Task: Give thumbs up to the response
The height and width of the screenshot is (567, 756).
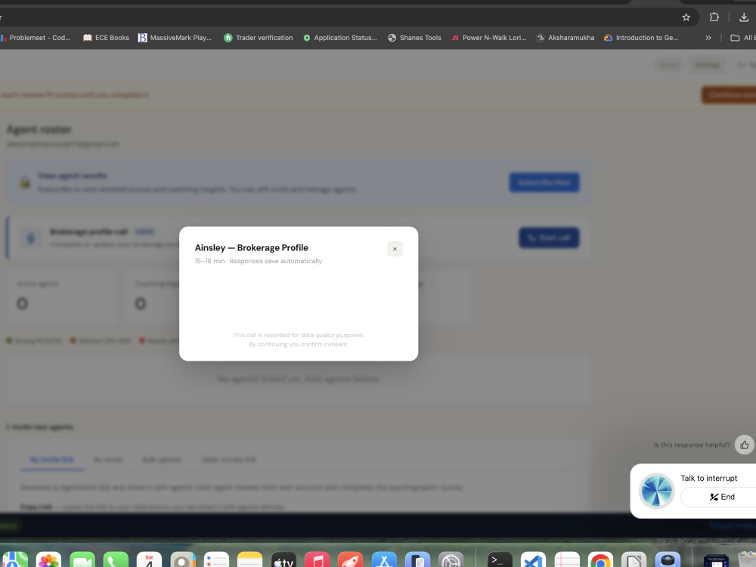Action: (x=744, y=445)
